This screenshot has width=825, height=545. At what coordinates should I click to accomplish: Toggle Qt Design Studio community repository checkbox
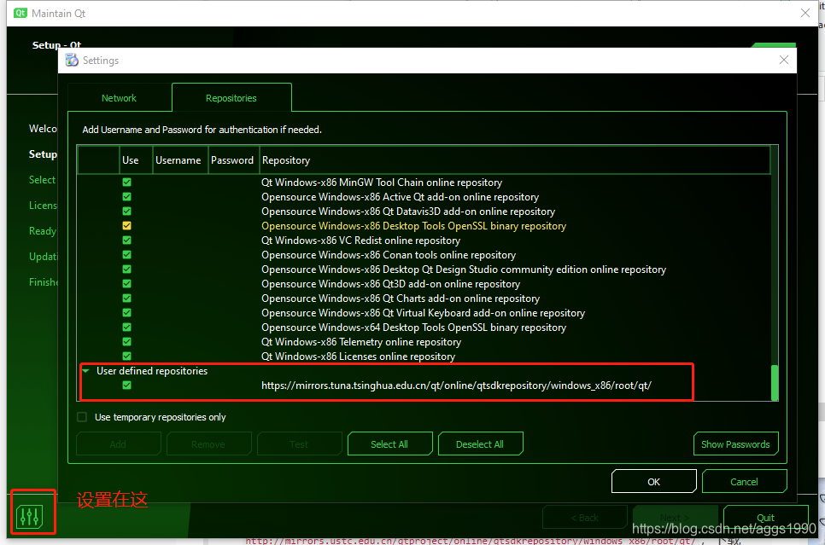[126, 269]
